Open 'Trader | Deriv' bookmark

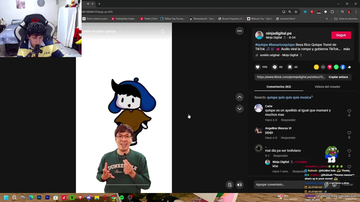coord(149,19)
